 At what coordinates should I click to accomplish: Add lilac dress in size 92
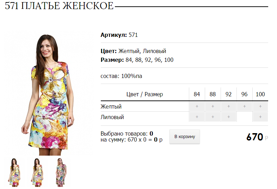[x=229, y=117]
